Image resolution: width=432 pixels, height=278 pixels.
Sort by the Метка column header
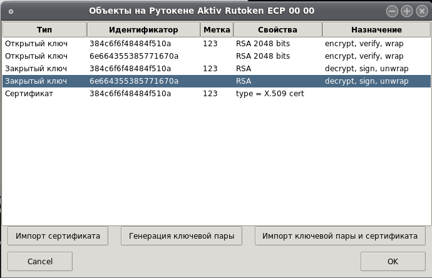point(217,30)
